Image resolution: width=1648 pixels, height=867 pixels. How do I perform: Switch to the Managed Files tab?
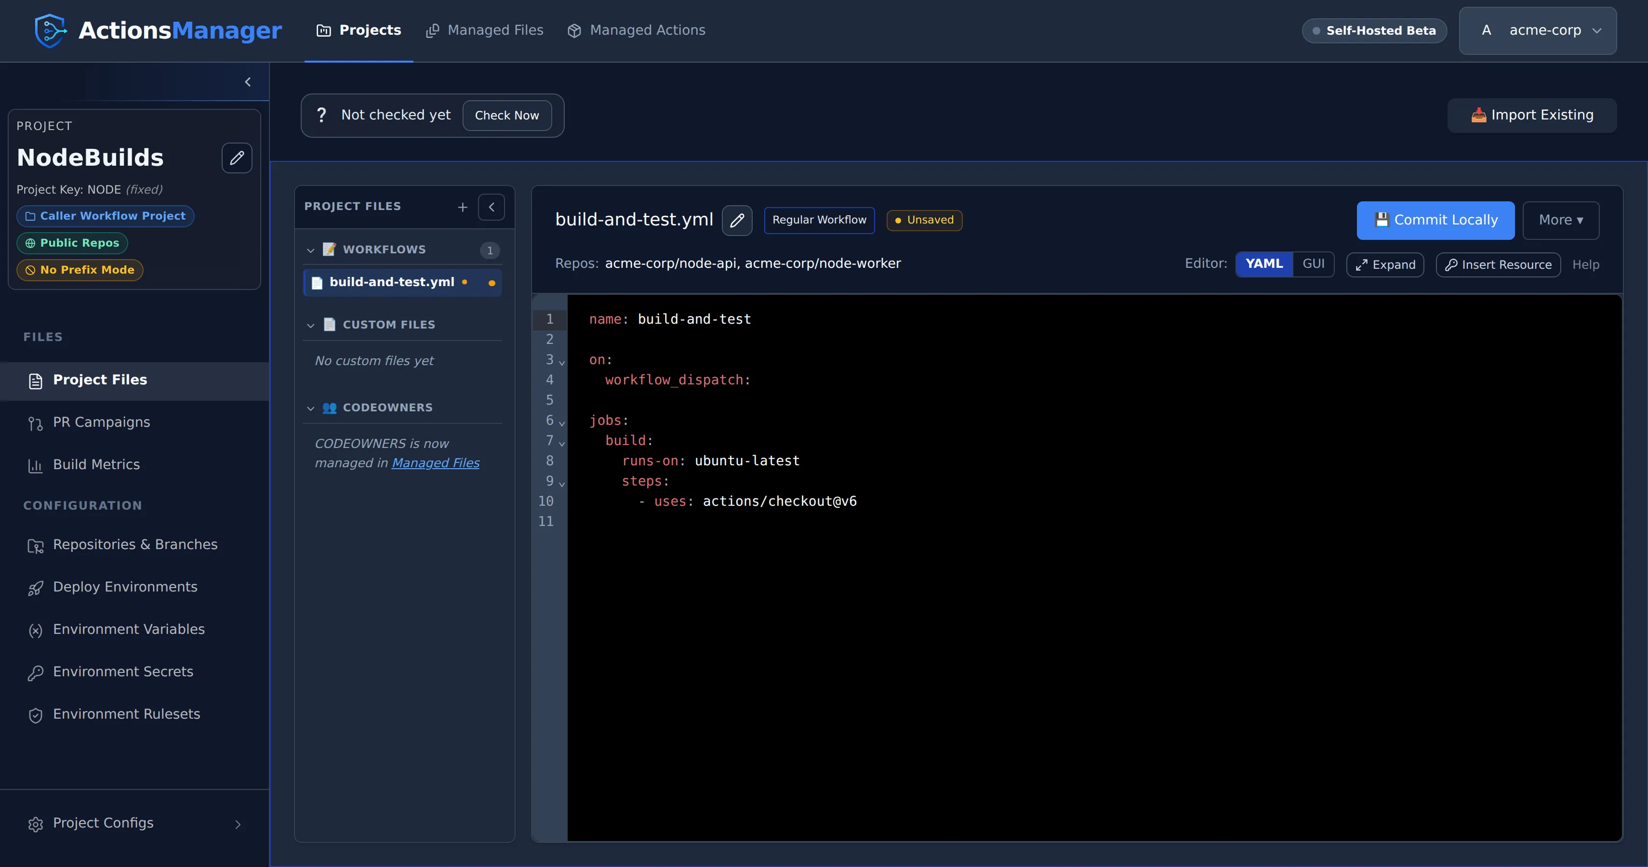(485, 30)
